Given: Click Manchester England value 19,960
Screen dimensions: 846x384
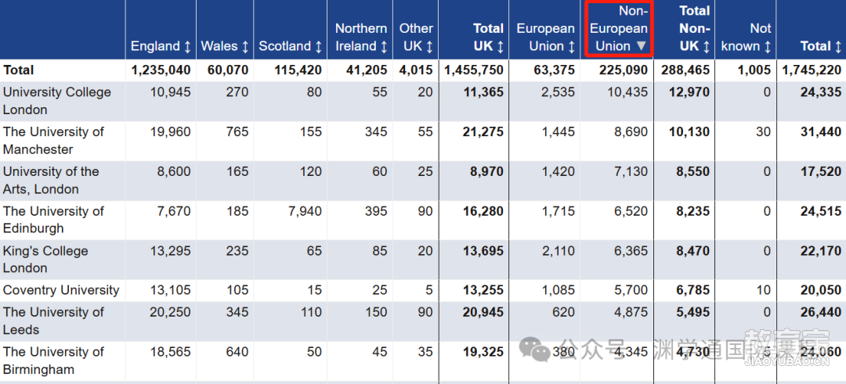Looking at the screenshot, I should click(x=170, y=132).
